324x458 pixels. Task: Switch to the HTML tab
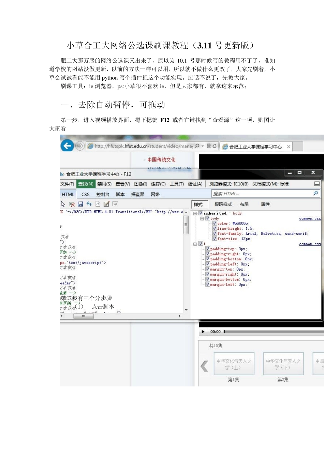click(x=68, y=194)
